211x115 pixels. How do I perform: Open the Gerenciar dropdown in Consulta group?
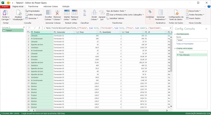point(32,18)
